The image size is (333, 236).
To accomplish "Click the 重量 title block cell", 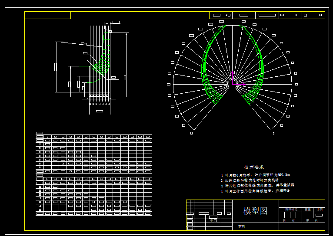I will [308, 210].
